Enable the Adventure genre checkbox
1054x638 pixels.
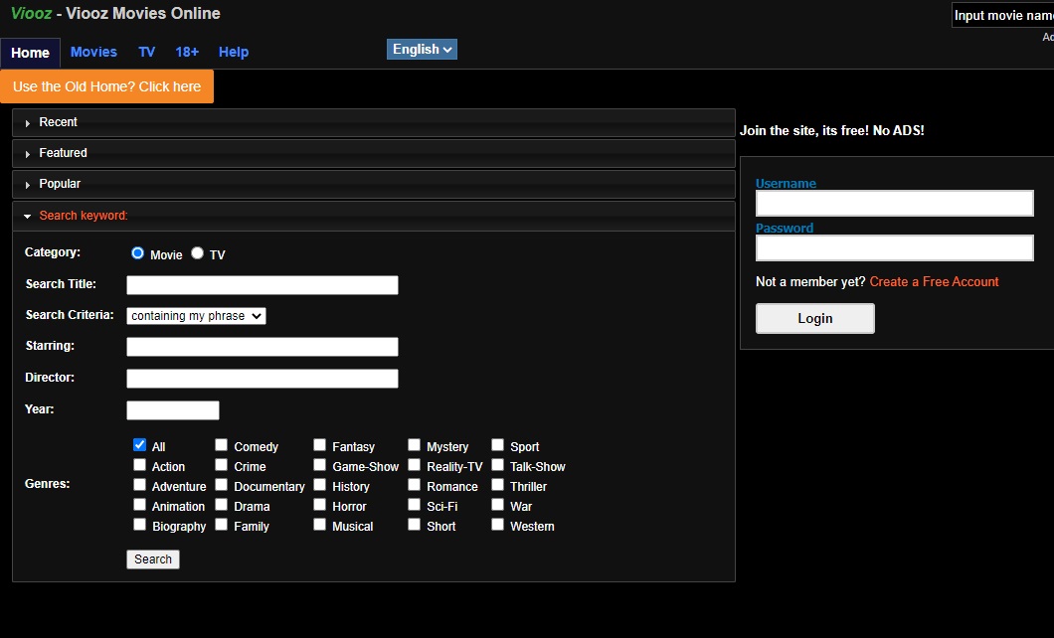140,485
